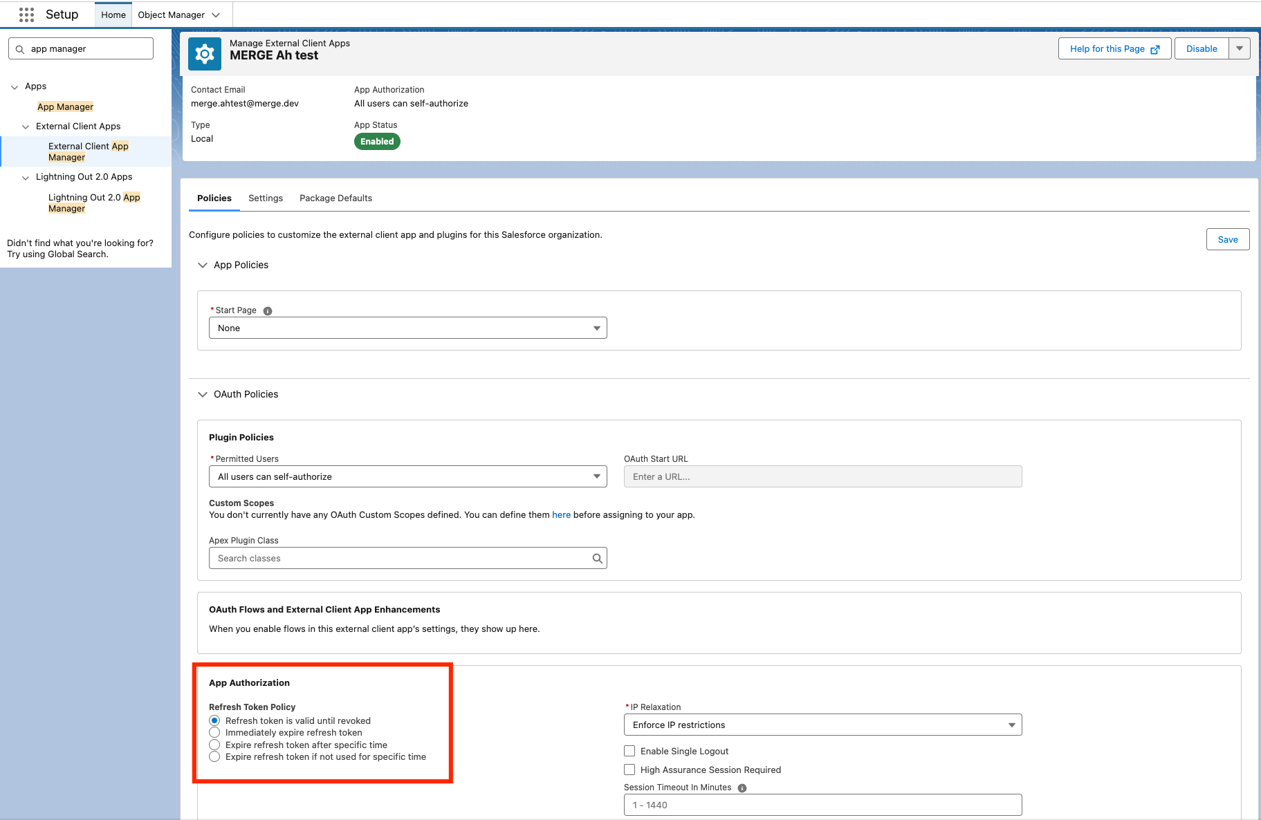
Task: Open App Manager in sidebar
Action: coord(65,106)
